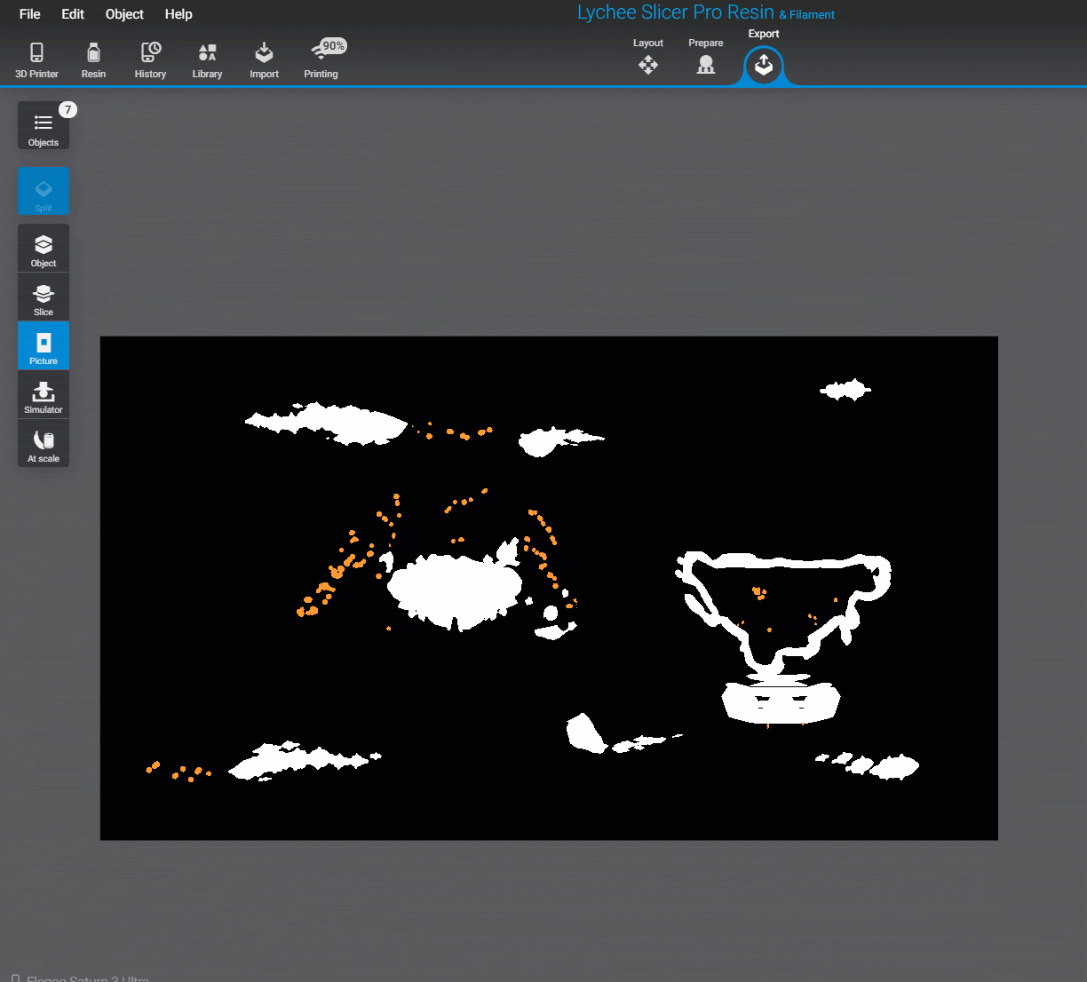Open the Slice settings panel

coord(43,297)
